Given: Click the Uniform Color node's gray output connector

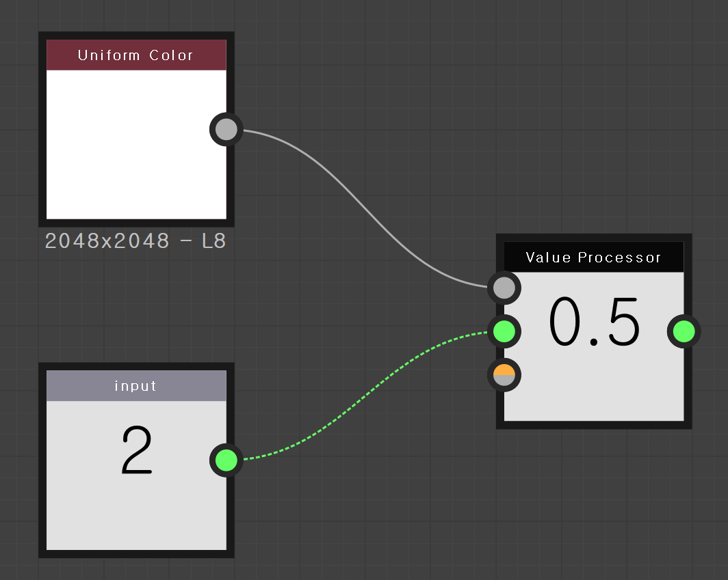Looking at the screenshot, I should tap(226, 129).
